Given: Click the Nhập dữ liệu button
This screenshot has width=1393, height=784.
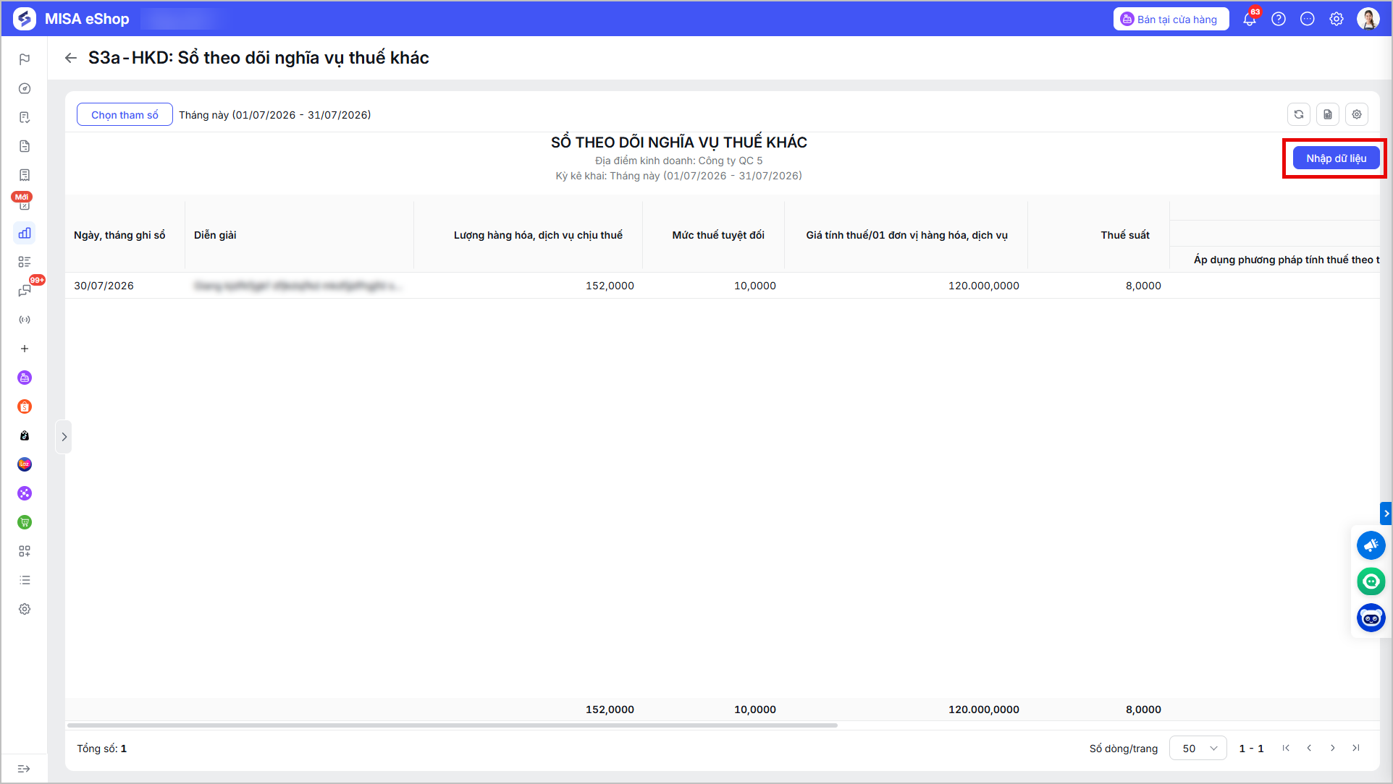Looking at the screenshot, I should pyautogui.click(x=1336, y=158).
